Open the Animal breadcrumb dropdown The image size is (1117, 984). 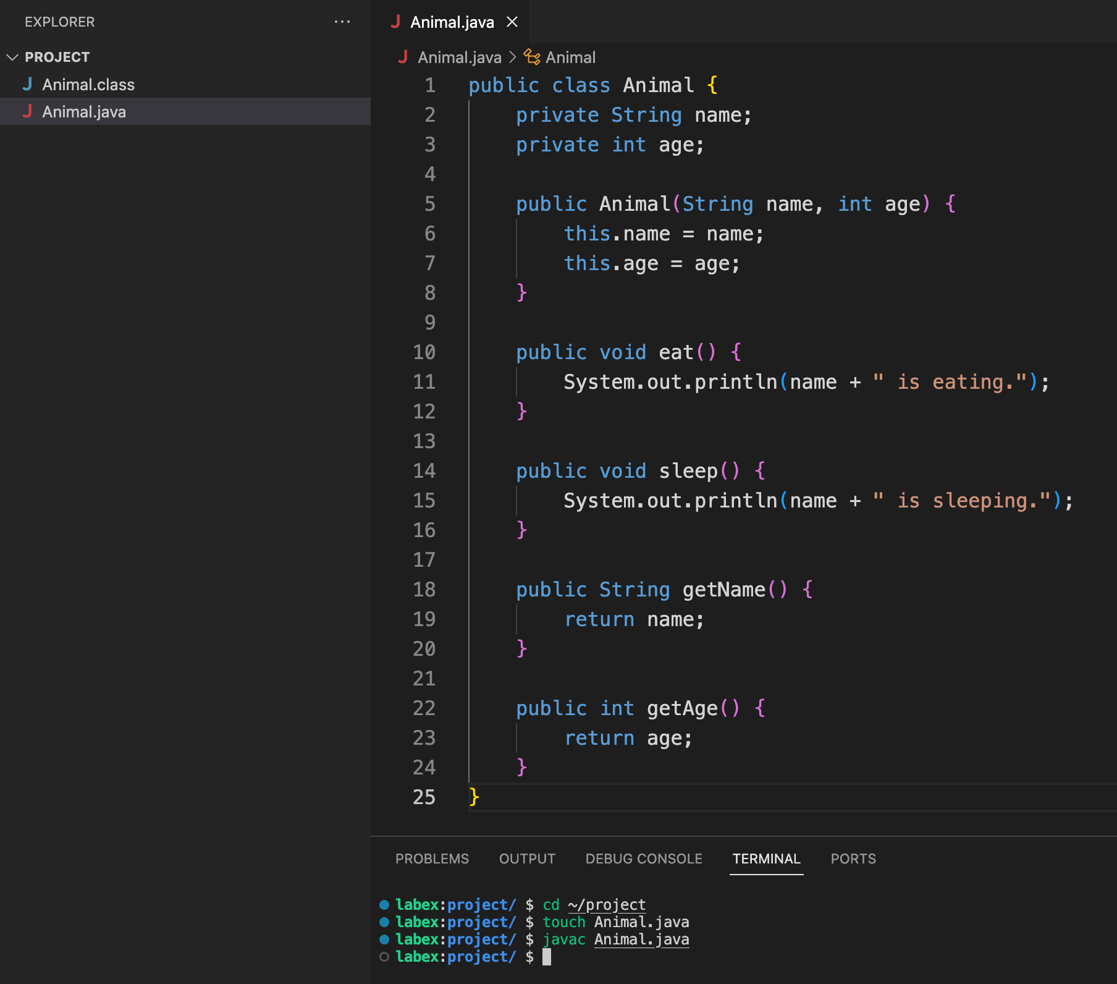tap(569, 57)
